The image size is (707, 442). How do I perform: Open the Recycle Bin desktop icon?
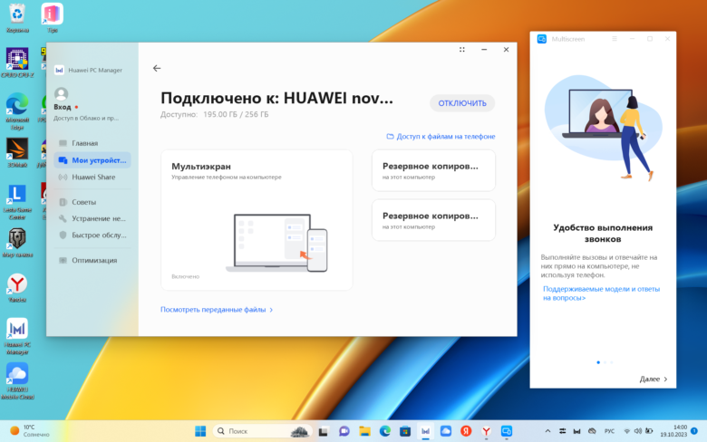coord(17,18)
